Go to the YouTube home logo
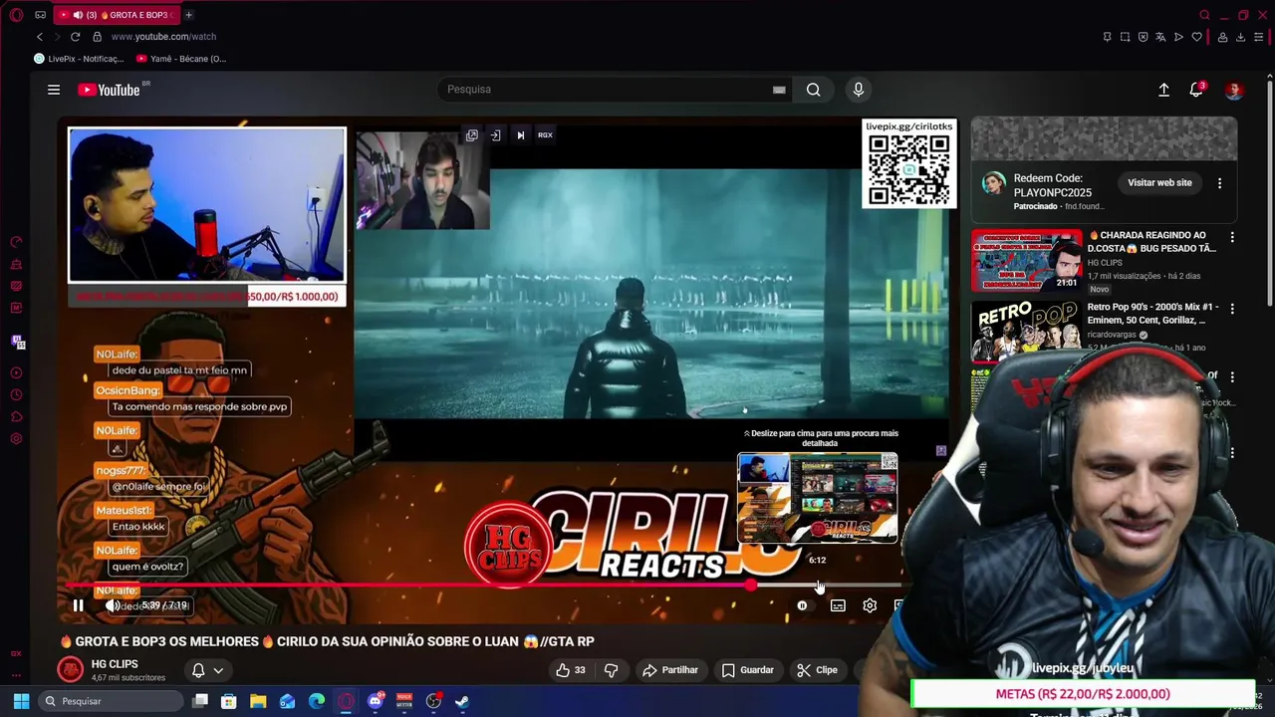The image size is (1275, 717). coord(110,90)
